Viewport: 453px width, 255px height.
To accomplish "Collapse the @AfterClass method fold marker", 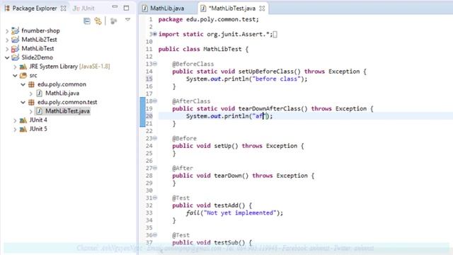I will [155, 101].
